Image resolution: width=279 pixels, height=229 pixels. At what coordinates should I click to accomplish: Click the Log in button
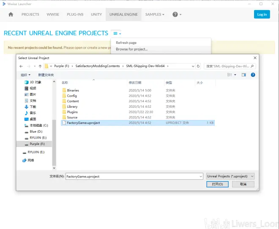[262, 14]
